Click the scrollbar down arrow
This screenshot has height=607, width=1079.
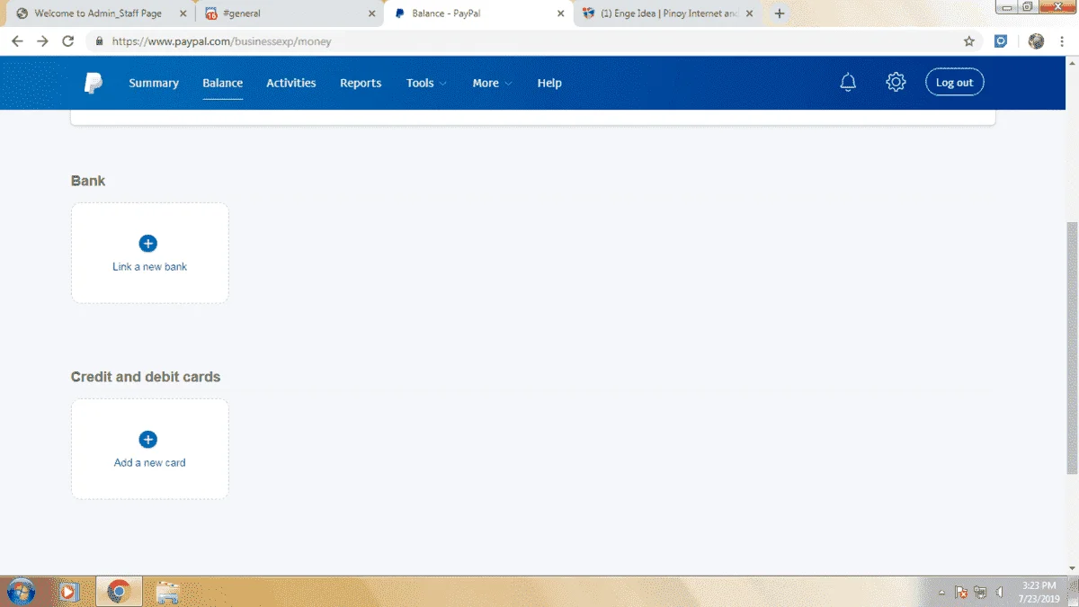pyautogui.click(x=1072, y=568)
